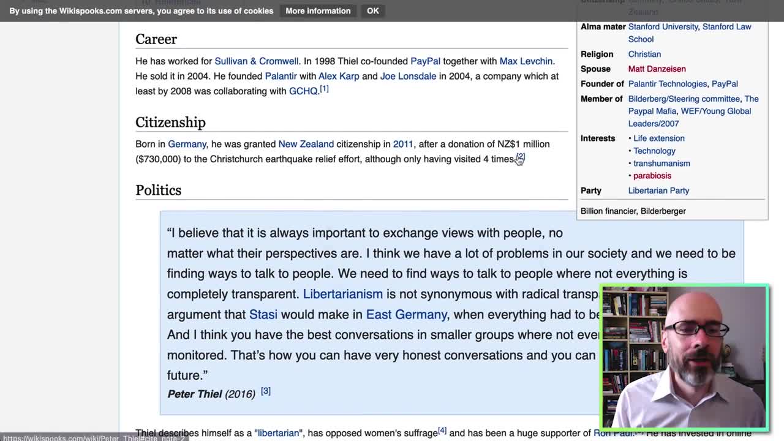This screenshot has width=784, height=441.
Task: Open parabiosis interest link
Action: point(652,176)
